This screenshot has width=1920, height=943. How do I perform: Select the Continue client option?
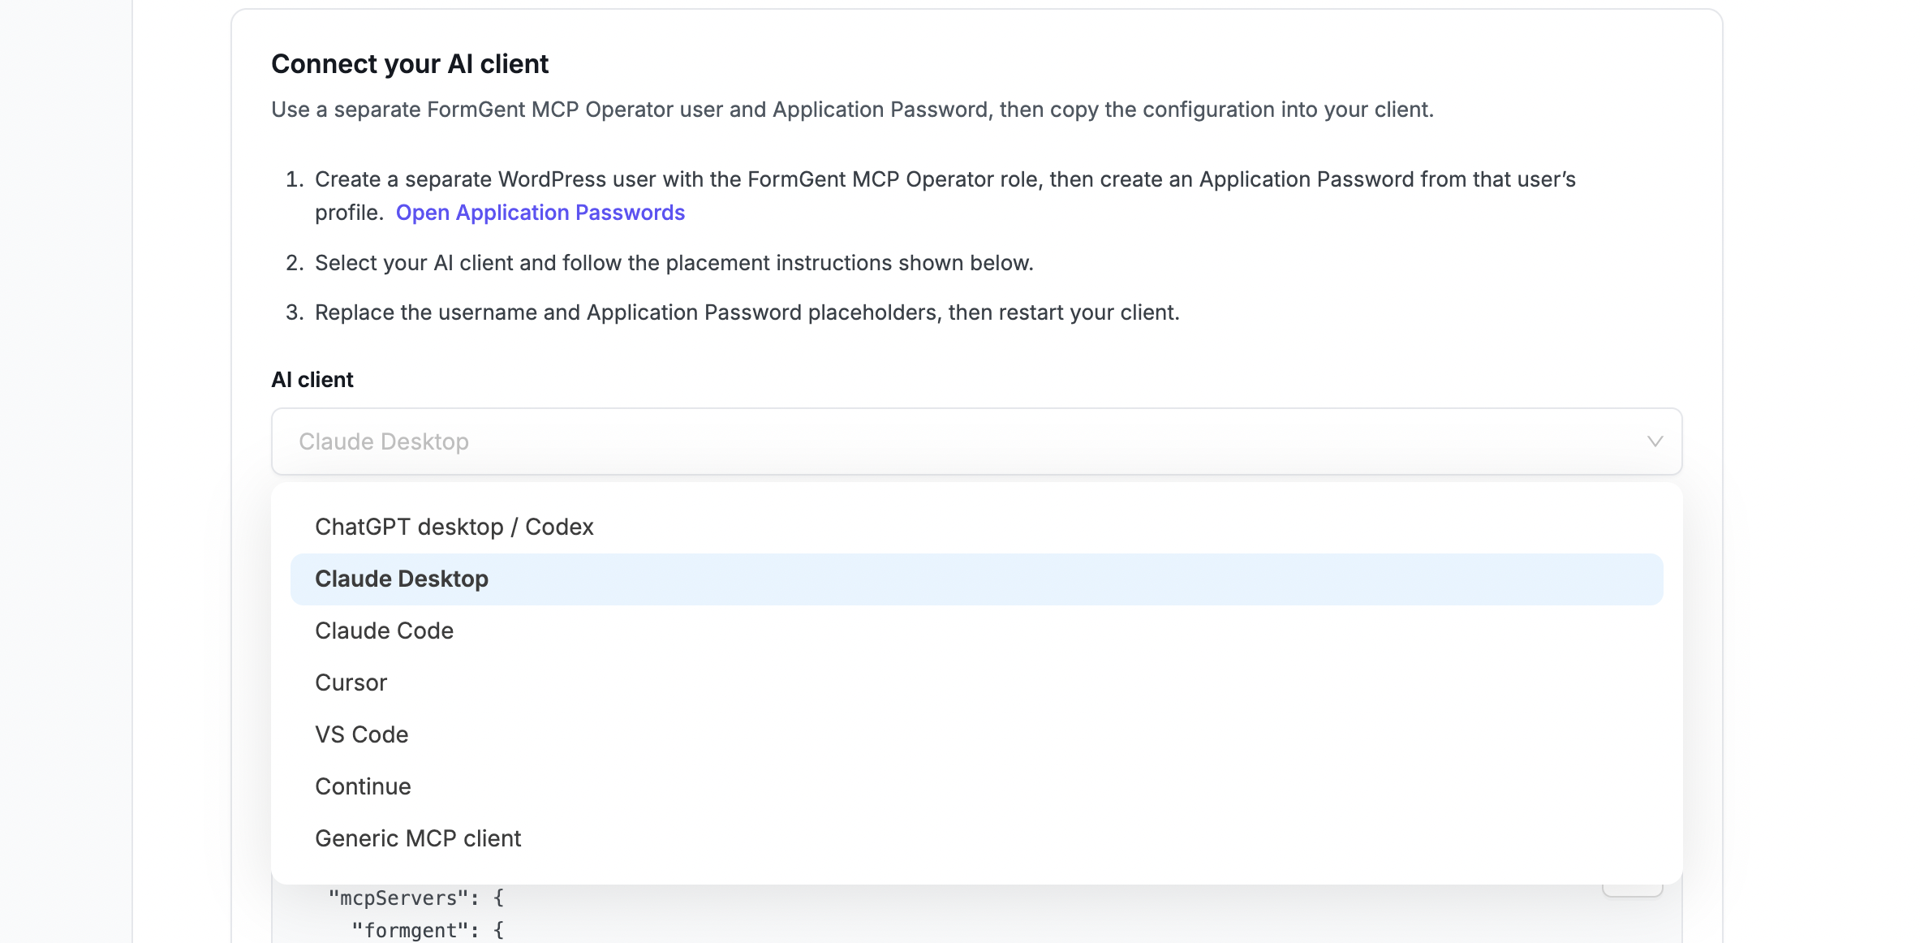click(977, 787)
